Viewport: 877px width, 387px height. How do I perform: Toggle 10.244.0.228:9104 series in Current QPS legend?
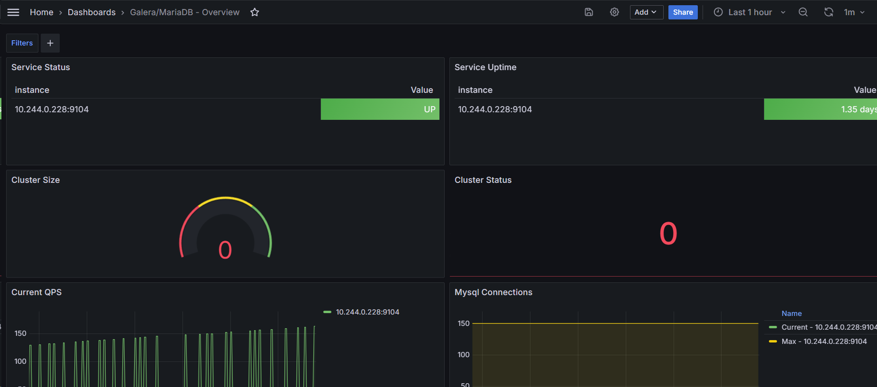coord(367,312)
